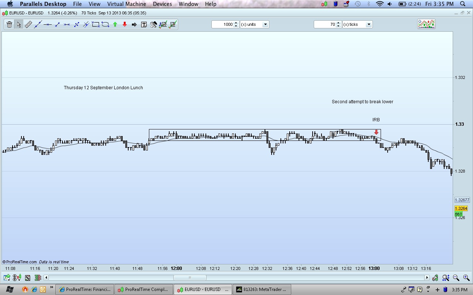Screen dimensions: 473x295
Task: Open the multi-colored price indicators button
Action: click(x=426, y=24)
